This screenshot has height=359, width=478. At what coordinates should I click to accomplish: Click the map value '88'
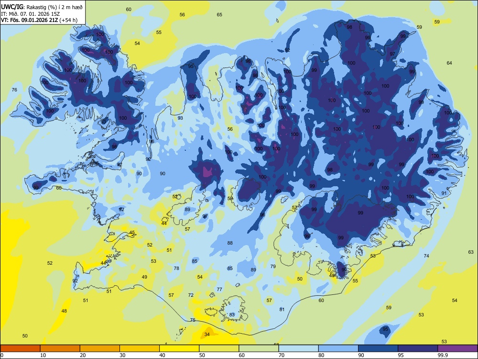[230, 243]
